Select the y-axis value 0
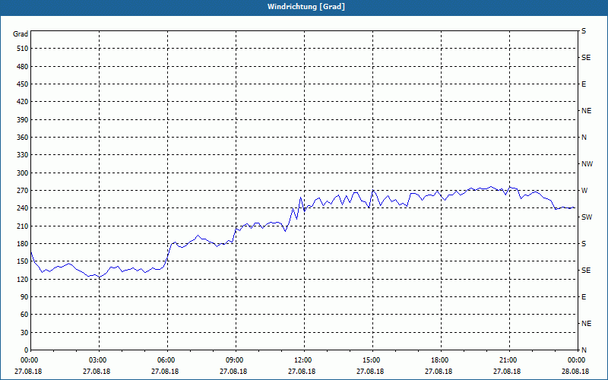Viewport: 608px width, 380px height. click(27, 350)
